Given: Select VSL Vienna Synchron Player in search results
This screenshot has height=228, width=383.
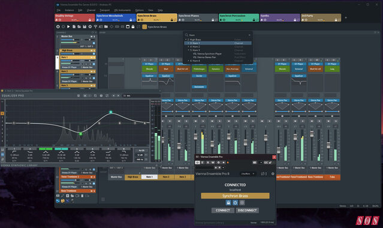Looking at the screenshot, I should pos(207,53).
